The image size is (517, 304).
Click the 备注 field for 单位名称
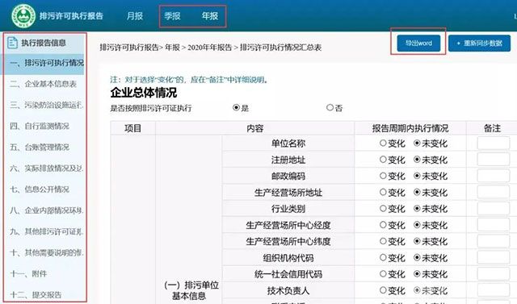point(494,144)
